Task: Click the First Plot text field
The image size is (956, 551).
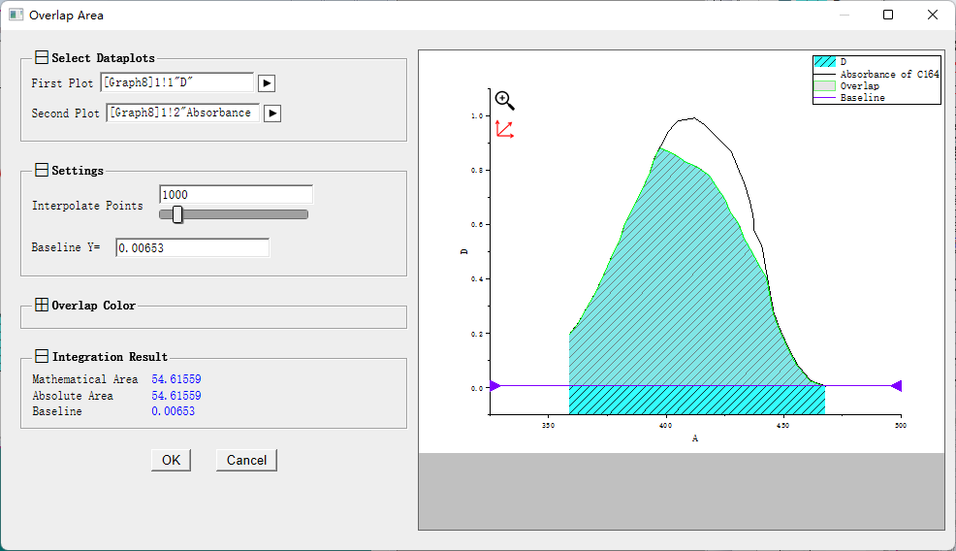Action: pos(177,83)
